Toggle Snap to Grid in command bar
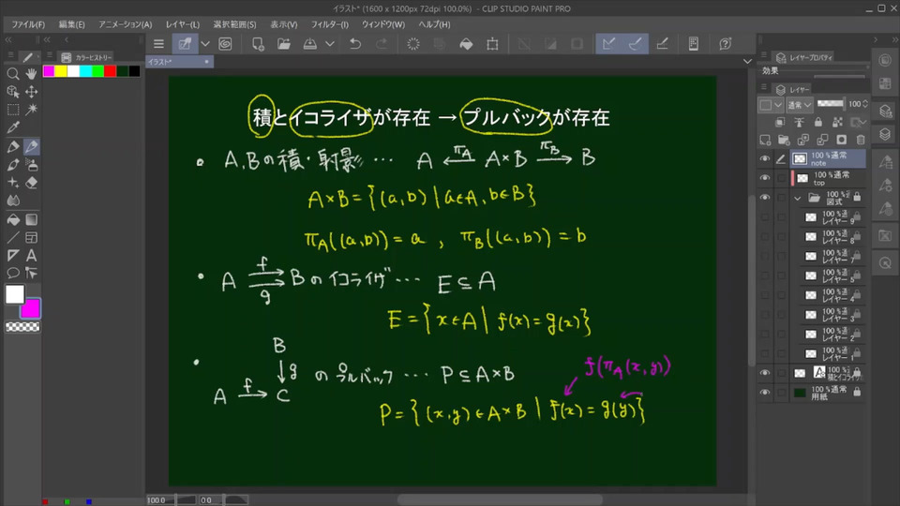The width and height of the screenshot is (900, 506). pyautogui.click(x=663, y=44)
